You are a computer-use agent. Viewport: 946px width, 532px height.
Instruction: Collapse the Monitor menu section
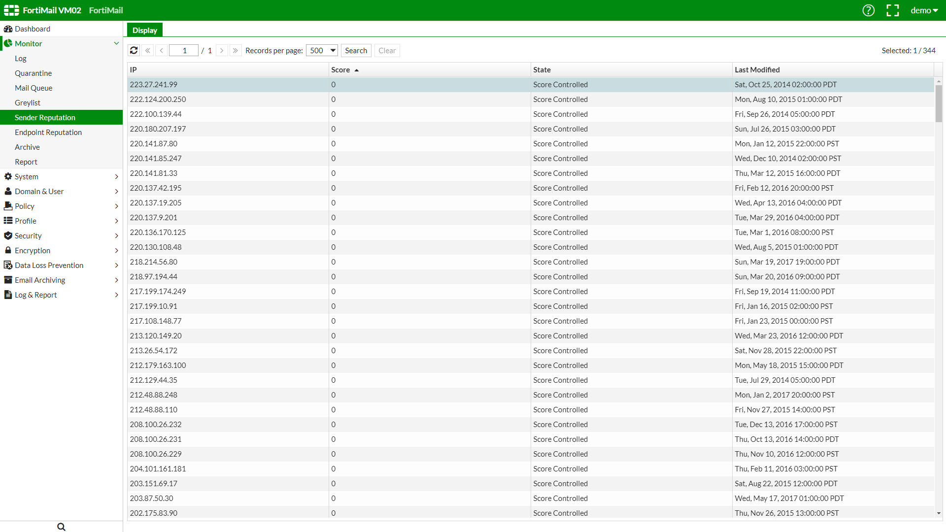(x=116, y=43)
